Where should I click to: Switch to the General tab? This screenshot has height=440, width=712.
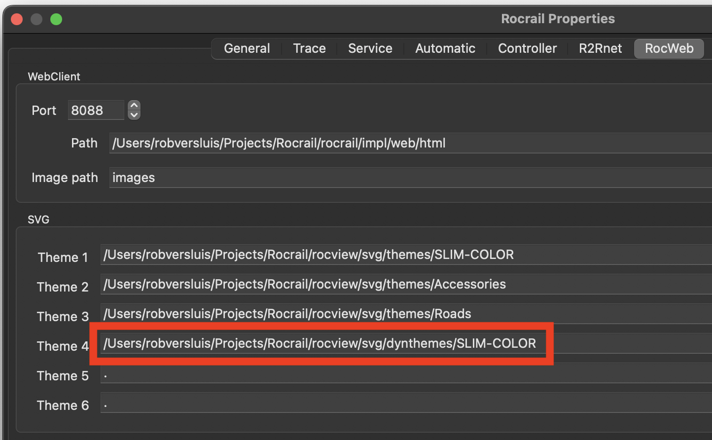click(x=247, y=48)
